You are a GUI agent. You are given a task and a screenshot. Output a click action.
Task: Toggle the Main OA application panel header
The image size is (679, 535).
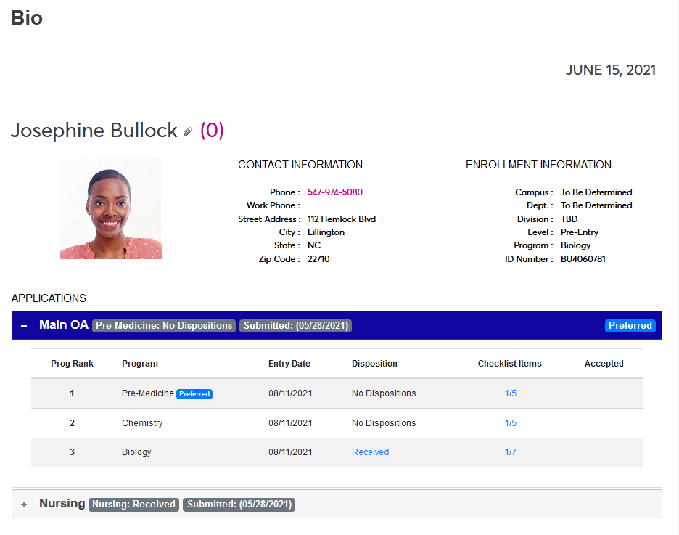(x=63, y=325)
